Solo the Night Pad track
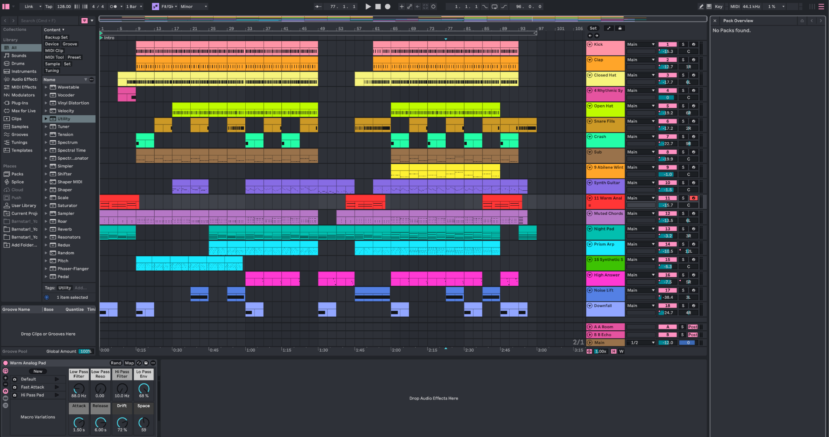The image size is (829, 437). pyautogui.click(x=683, y=229)
